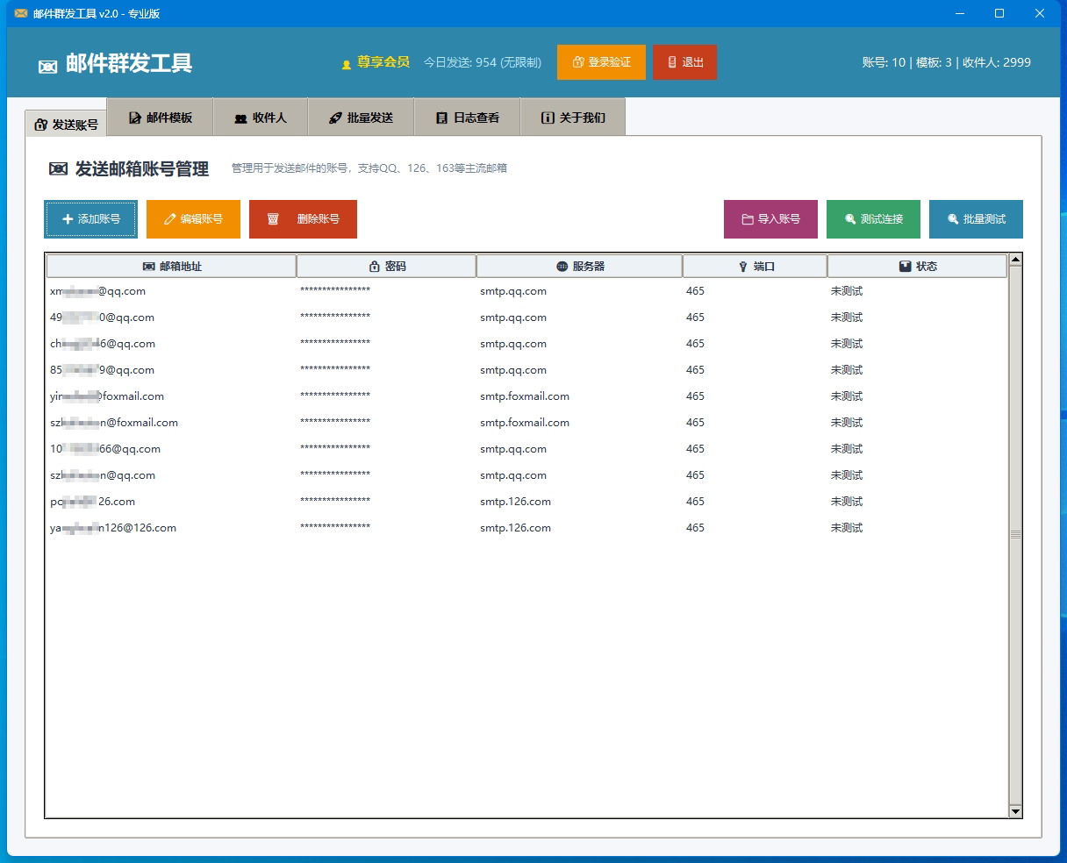This screenshot has height=863, width=1067.
Task: Click the folder icon on 导入账号
Action: [748, 219]
